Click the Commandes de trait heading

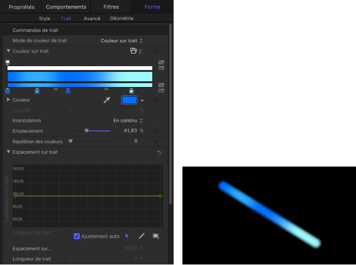tap(35, 30)
